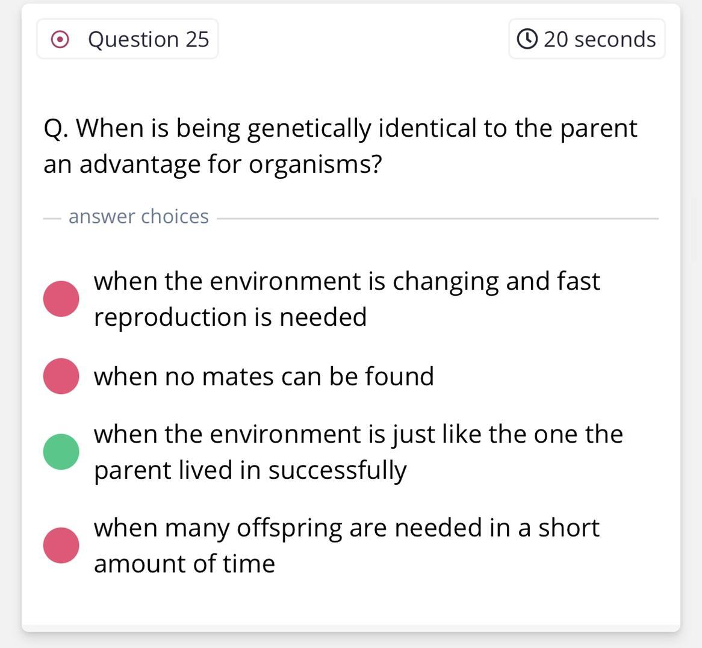Click "an advantage for organisms?" question line
702x648 pixels.
click(x=213, y=164)
